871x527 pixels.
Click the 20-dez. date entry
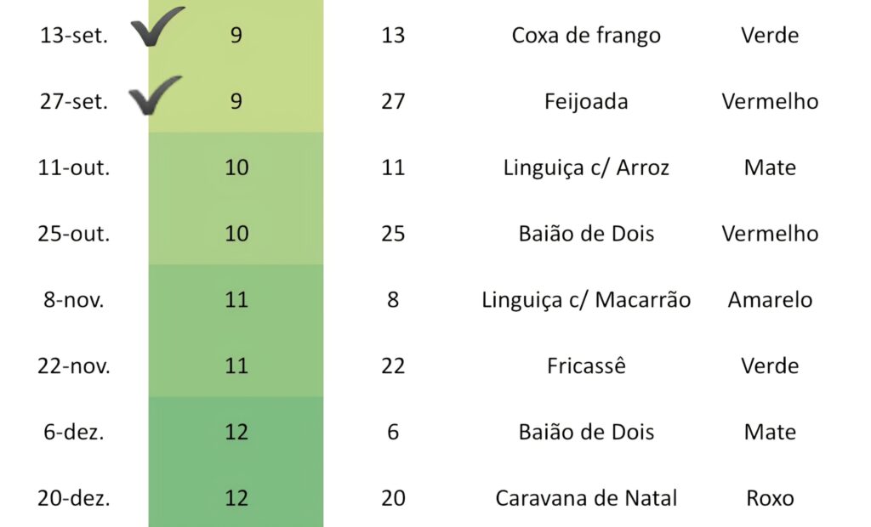pos(74,498)
